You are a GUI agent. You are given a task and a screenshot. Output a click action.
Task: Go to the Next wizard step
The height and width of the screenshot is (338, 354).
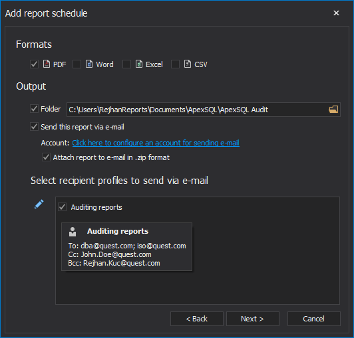pyautogui.click(x=253, y=319)
